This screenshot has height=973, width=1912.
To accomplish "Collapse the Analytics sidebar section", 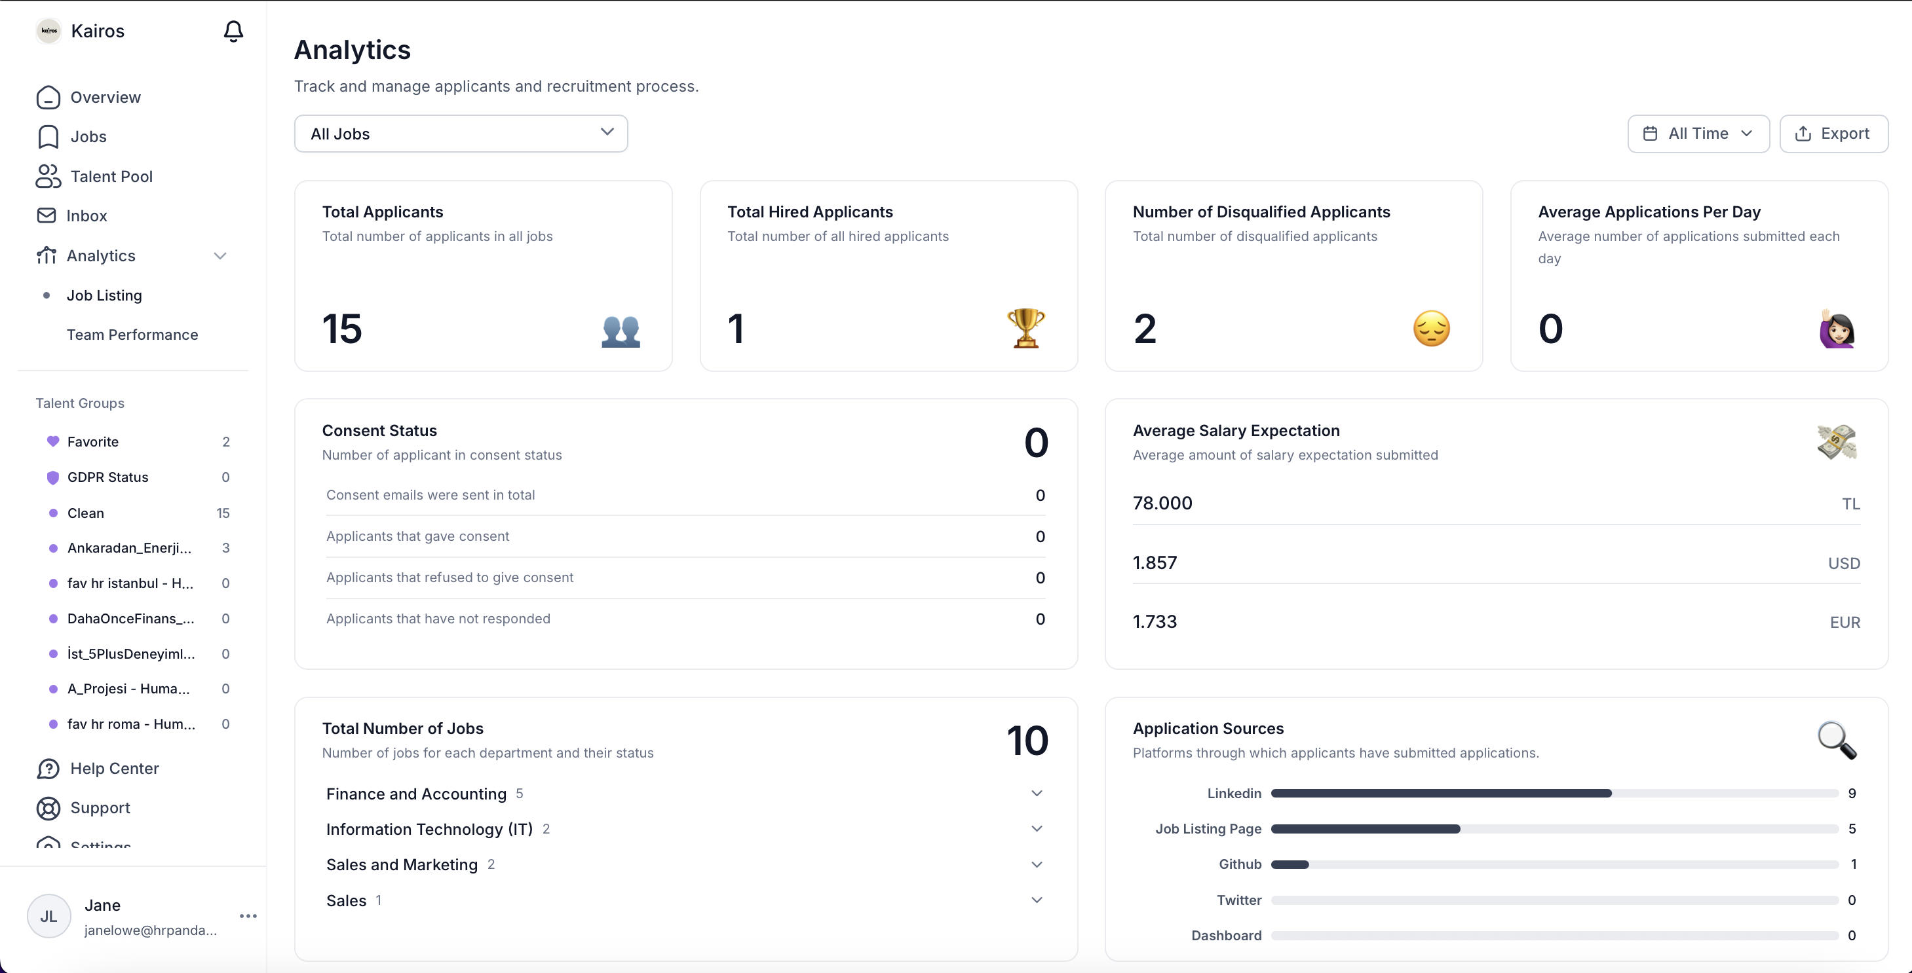I will click(220, 256).
